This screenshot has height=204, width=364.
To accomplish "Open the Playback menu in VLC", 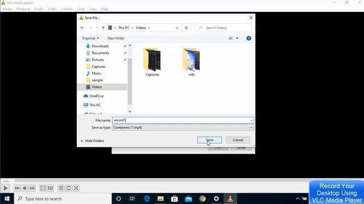I will tap(23, 9).
